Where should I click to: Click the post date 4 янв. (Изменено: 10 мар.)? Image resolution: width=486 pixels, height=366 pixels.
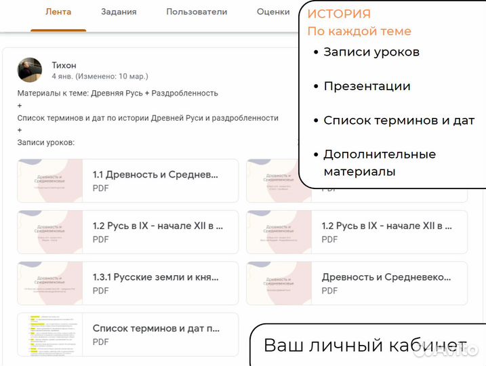100,76
